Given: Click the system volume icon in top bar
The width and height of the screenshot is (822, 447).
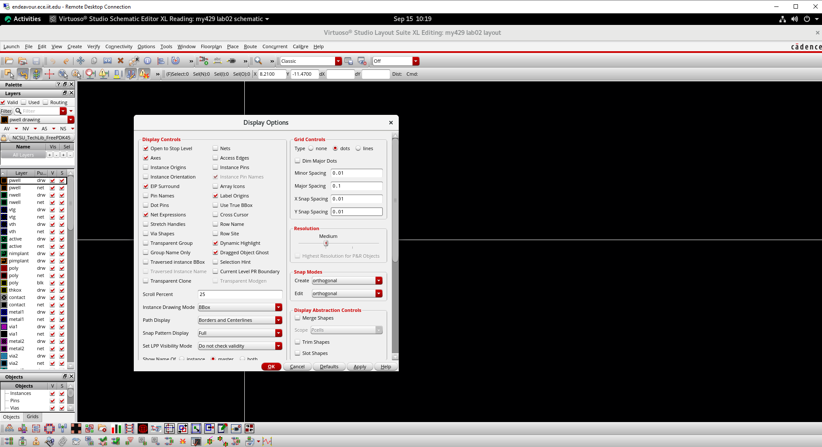Looking at the screenshot, I should [x=794, y=19].
